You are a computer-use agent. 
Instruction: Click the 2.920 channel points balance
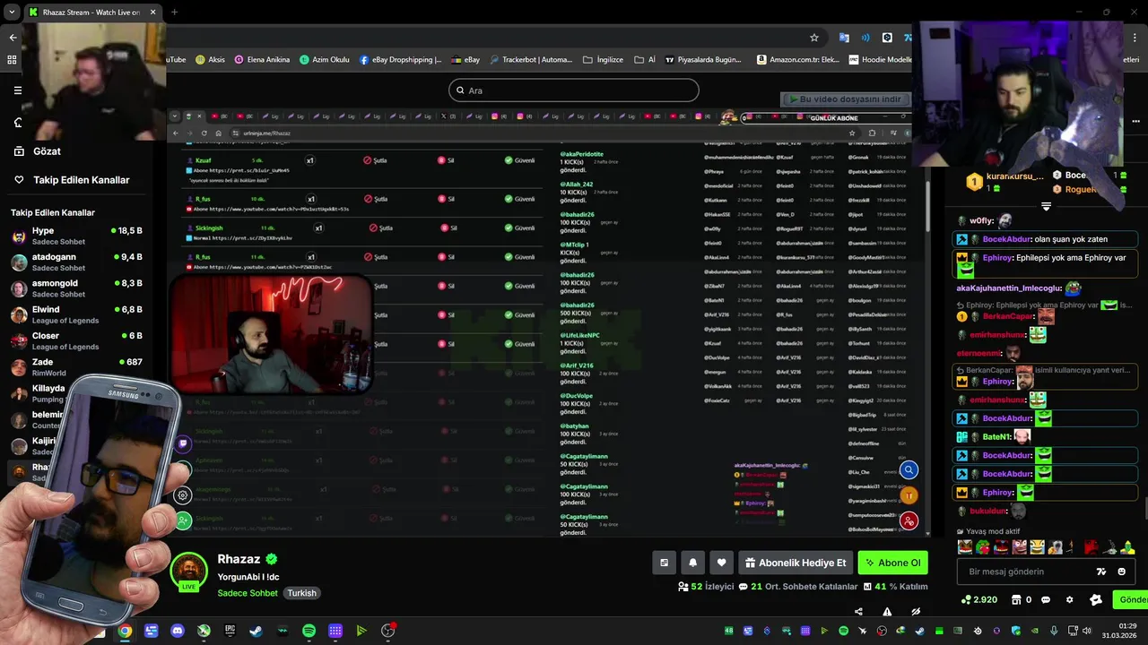point(978,599)
